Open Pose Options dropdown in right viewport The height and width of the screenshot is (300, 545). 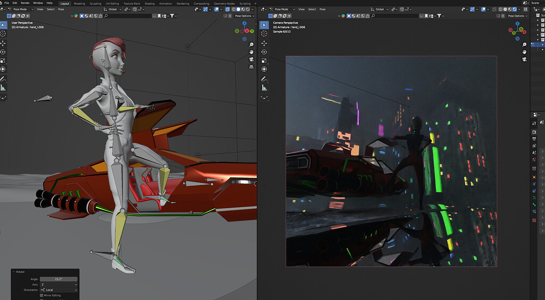[517, 16]
